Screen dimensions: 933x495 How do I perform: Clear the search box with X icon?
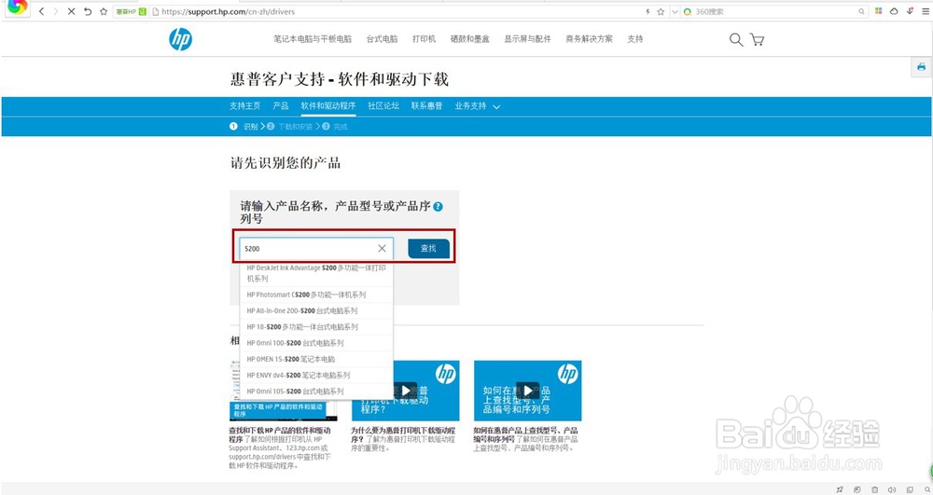pos(382,248)
